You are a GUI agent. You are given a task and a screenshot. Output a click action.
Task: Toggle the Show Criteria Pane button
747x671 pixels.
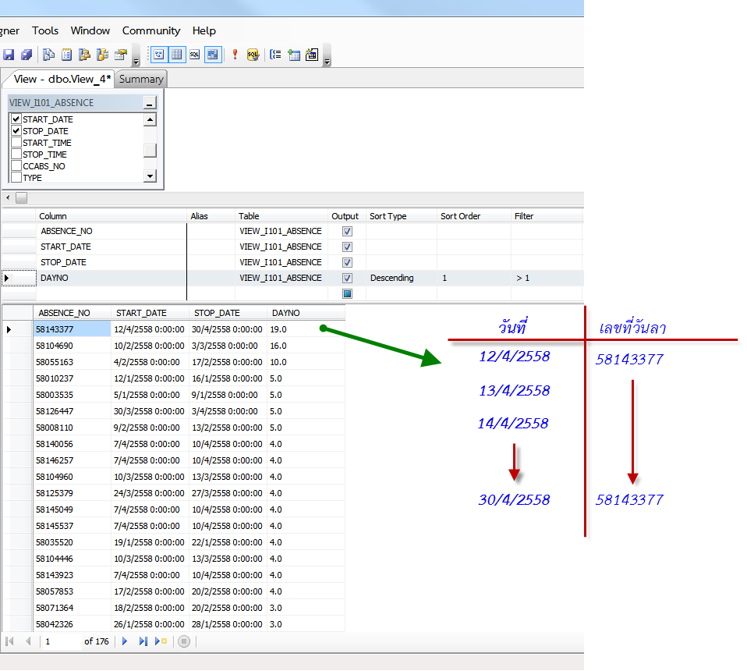pyautogui.click(x=176, y=55)
